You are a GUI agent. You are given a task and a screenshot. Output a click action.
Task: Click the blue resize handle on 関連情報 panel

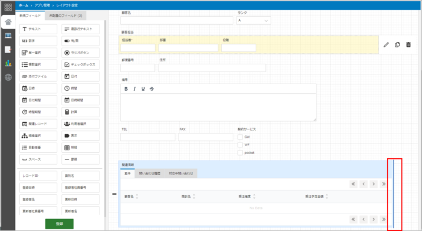click(393, 194)
